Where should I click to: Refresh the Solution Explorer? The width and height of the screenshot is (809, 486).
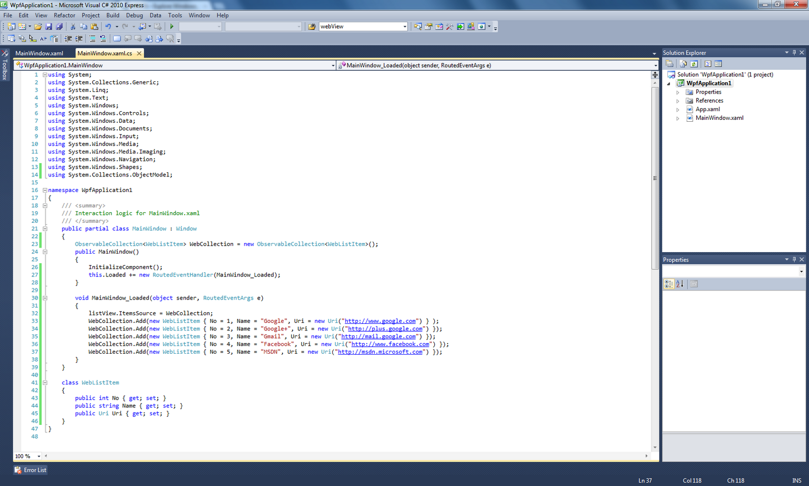tap(693, 64)
